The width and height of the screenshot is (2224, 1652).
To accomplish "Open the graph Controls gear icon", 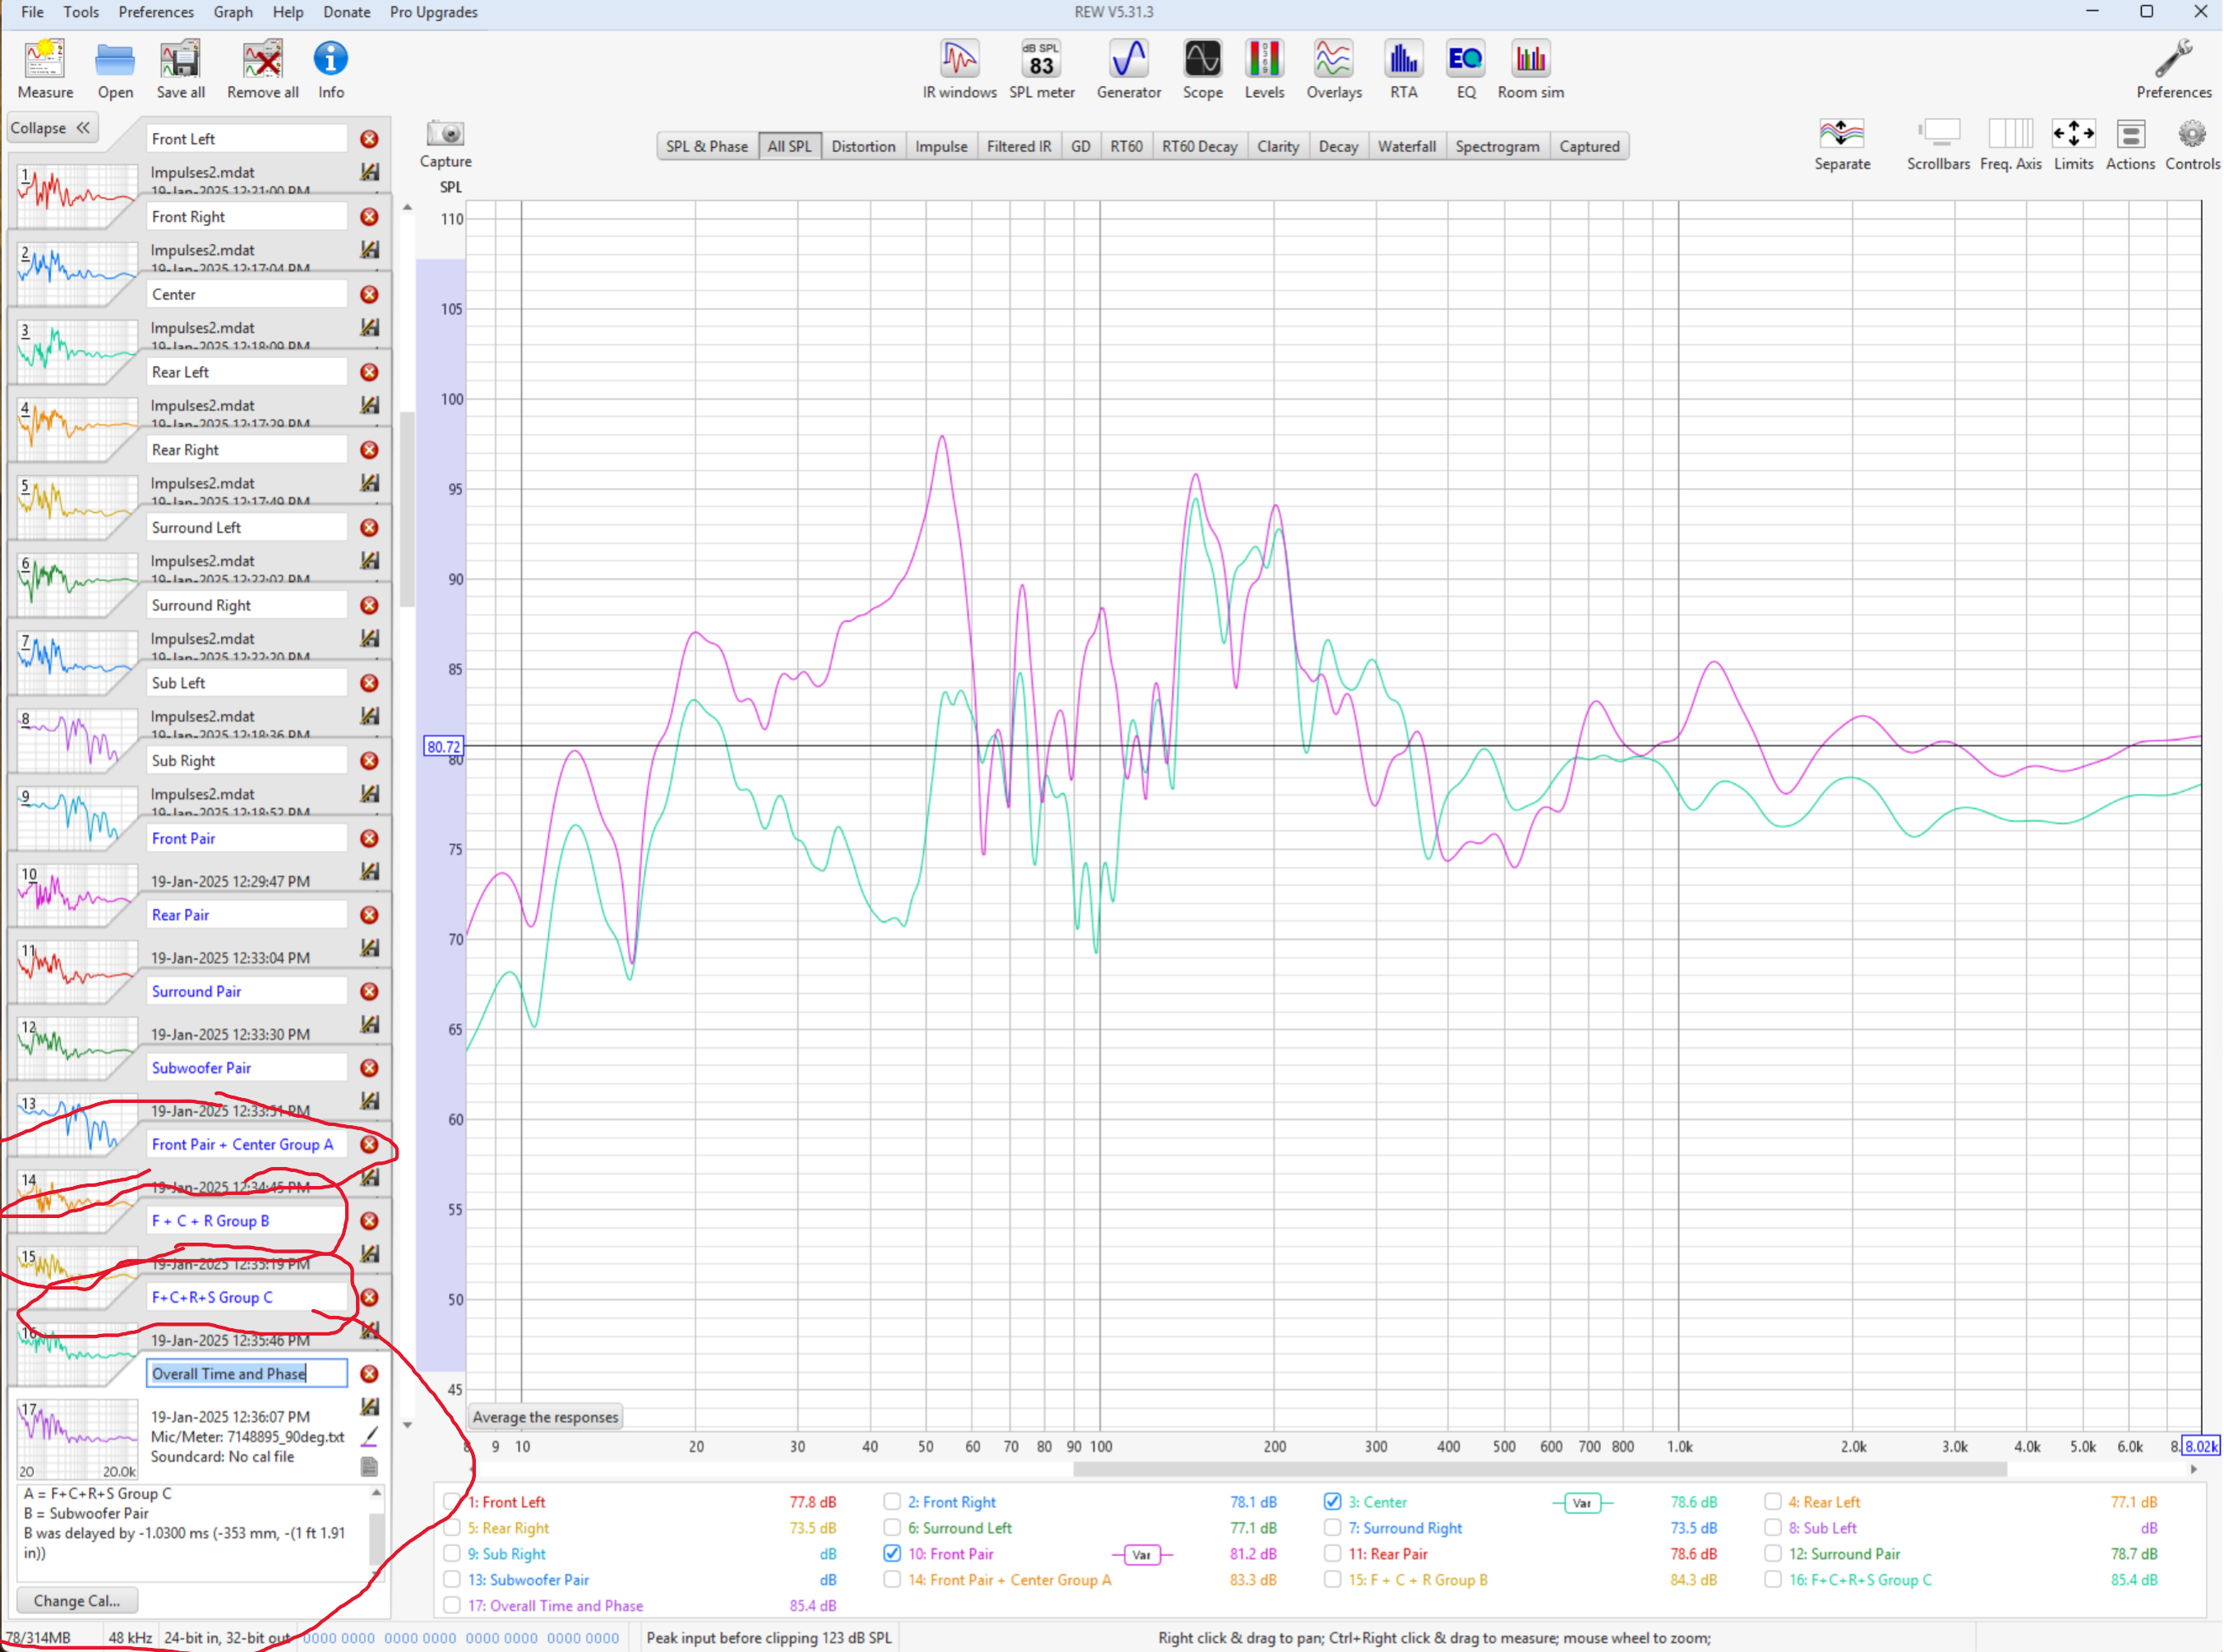I will [x=2193, y=144].
